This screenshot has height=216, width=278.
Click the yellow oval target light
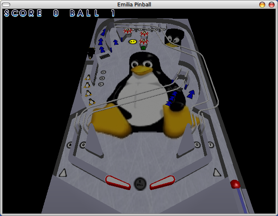pyautogui.click(x=133, y=41)
